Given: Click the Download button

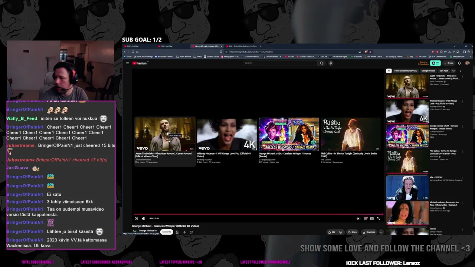Looking at the screenshot, I should 369,232.
